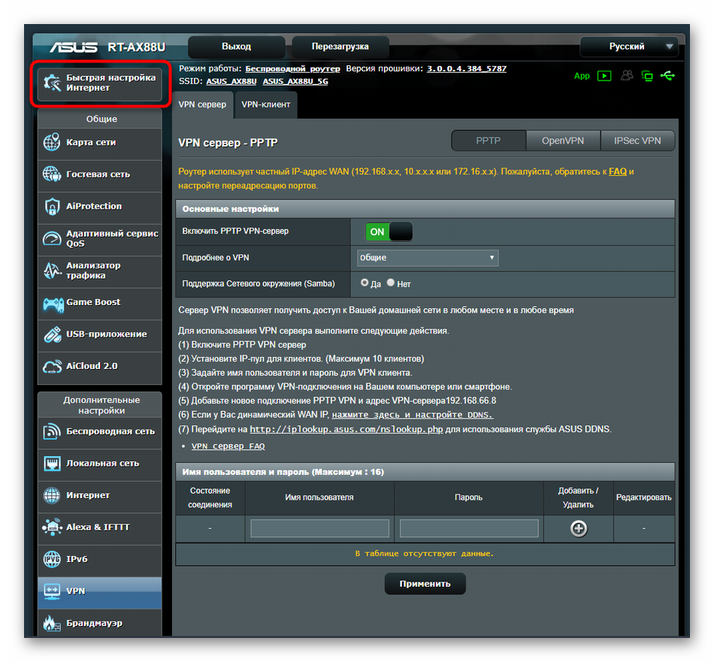Click the AiProtection shield icon
This screenshot has height=662, width=714.
52,206
